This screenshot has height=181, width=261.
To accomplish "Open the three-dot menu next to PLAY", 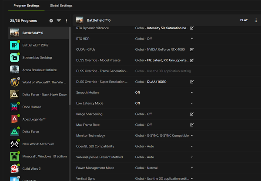I will pyautogui.click(x=255, y=20).
